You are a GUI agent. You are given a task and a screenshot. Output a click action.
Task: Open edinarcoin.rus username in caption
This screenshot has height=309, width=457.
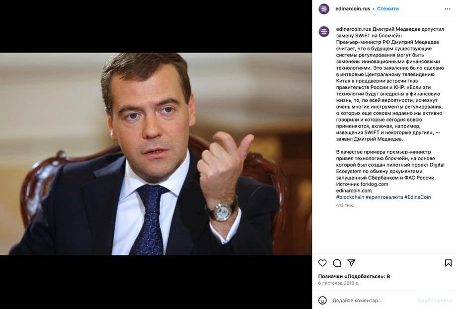[x=354, y=29]
